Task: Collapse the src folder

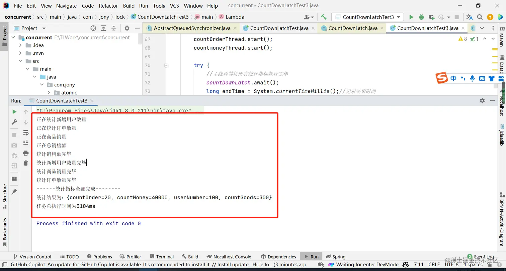Action: click(x=20, y=61)
